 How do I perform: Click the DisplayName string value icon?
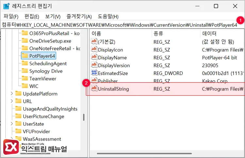point(94,57)
